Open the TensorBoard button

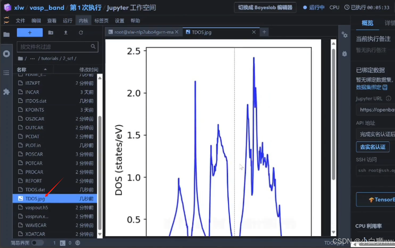[x=376, y=200]
